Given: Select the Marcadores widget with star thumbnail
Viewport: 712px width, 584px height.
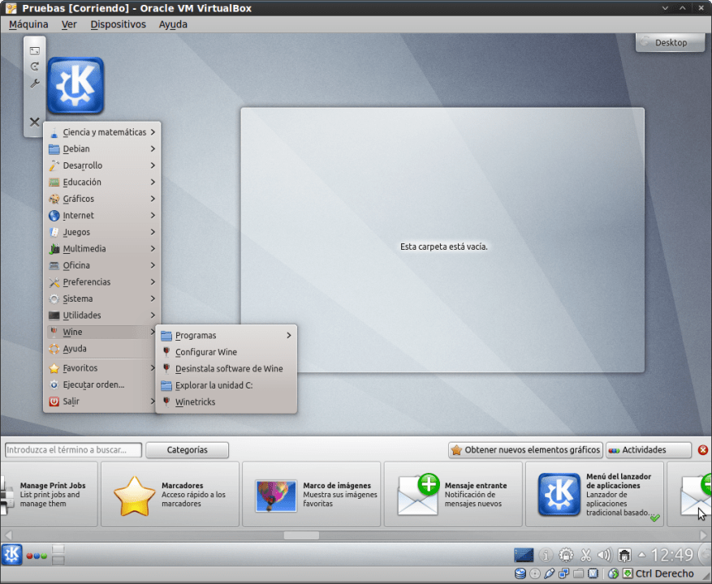Looking at the screenshot, I should [170, 495].
